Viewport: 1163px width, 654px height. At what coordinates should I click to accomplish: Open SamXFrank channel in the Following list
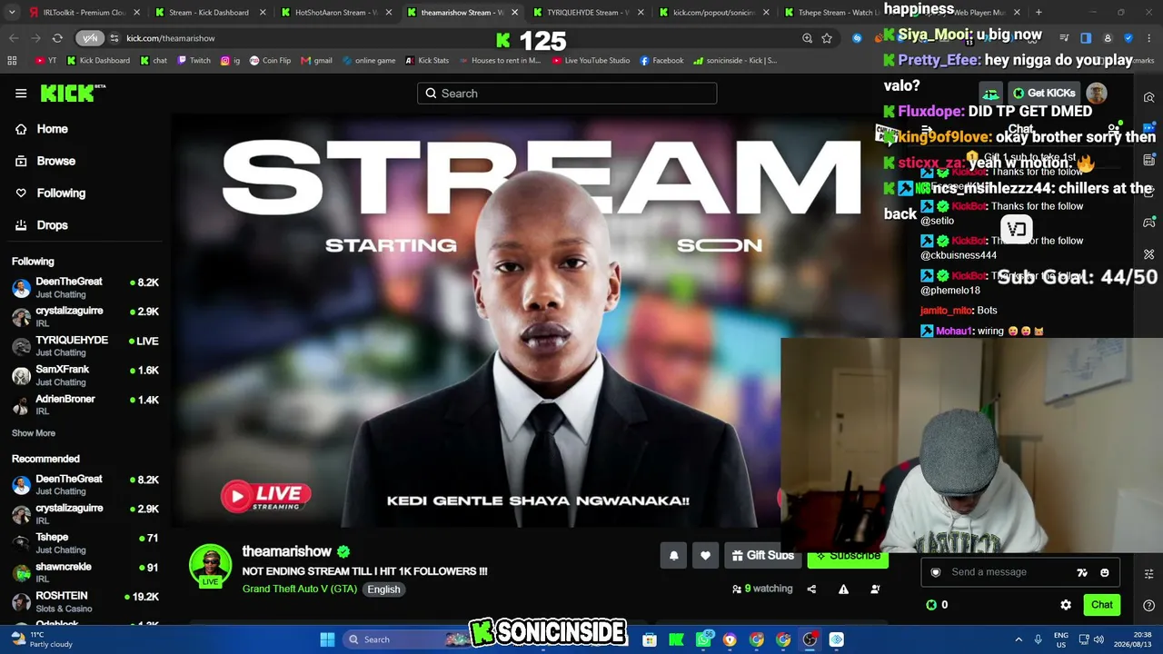(x=85, y=375)
